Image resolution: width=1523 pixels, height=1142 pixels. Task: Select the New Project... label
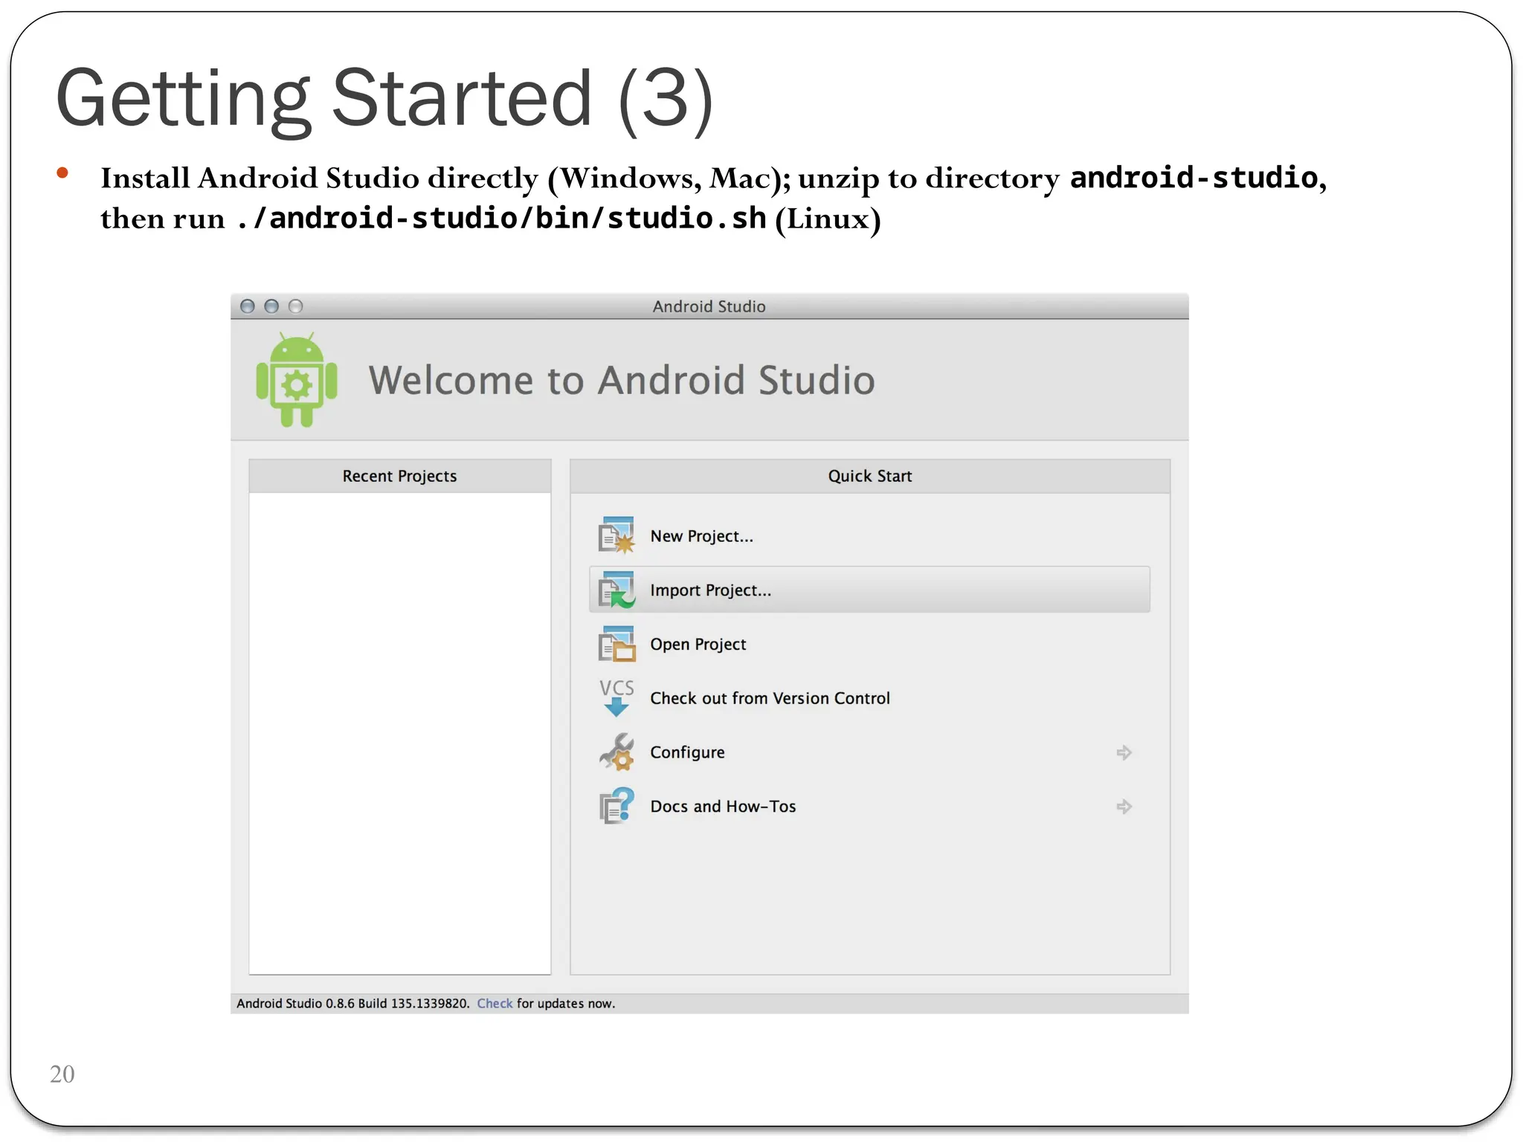click(x=701, y=536)
